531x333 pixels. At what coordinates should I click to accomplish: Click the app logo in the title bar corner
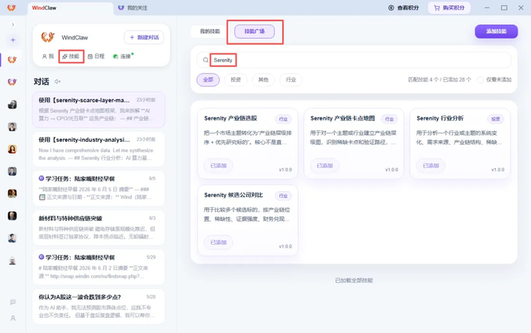click(x=11, y=8)
